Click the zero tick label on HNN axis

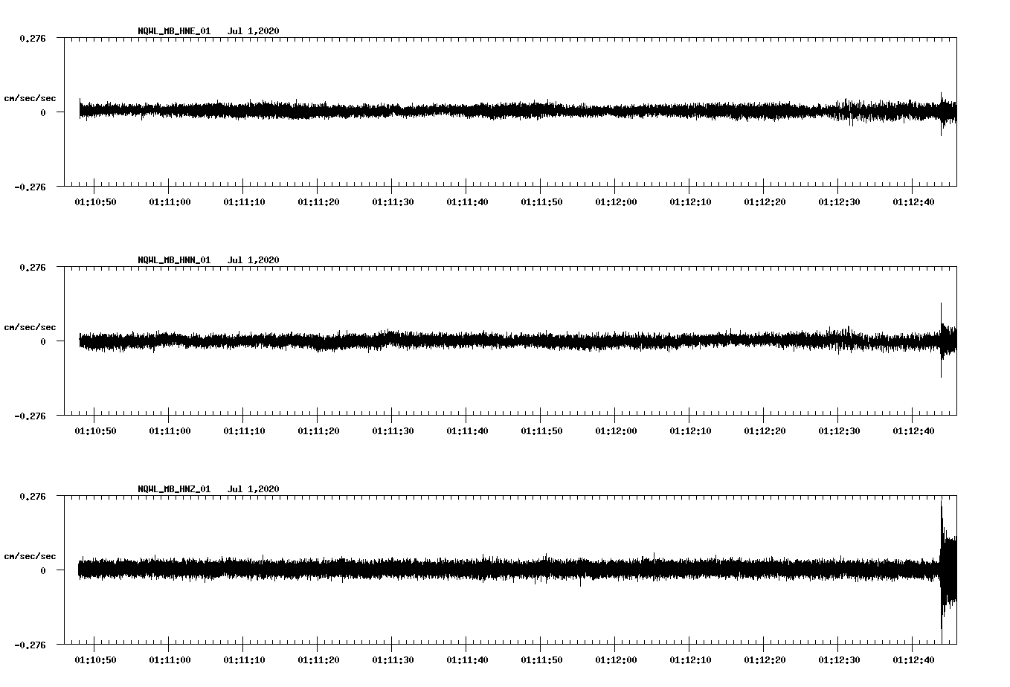[43, 341]
